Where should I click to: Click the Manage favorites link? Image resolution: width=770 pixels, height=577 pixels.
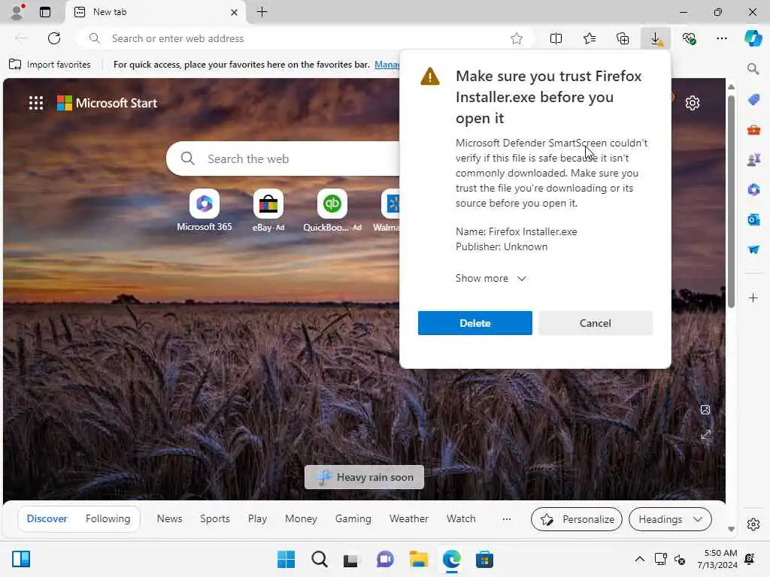(387, 65)
